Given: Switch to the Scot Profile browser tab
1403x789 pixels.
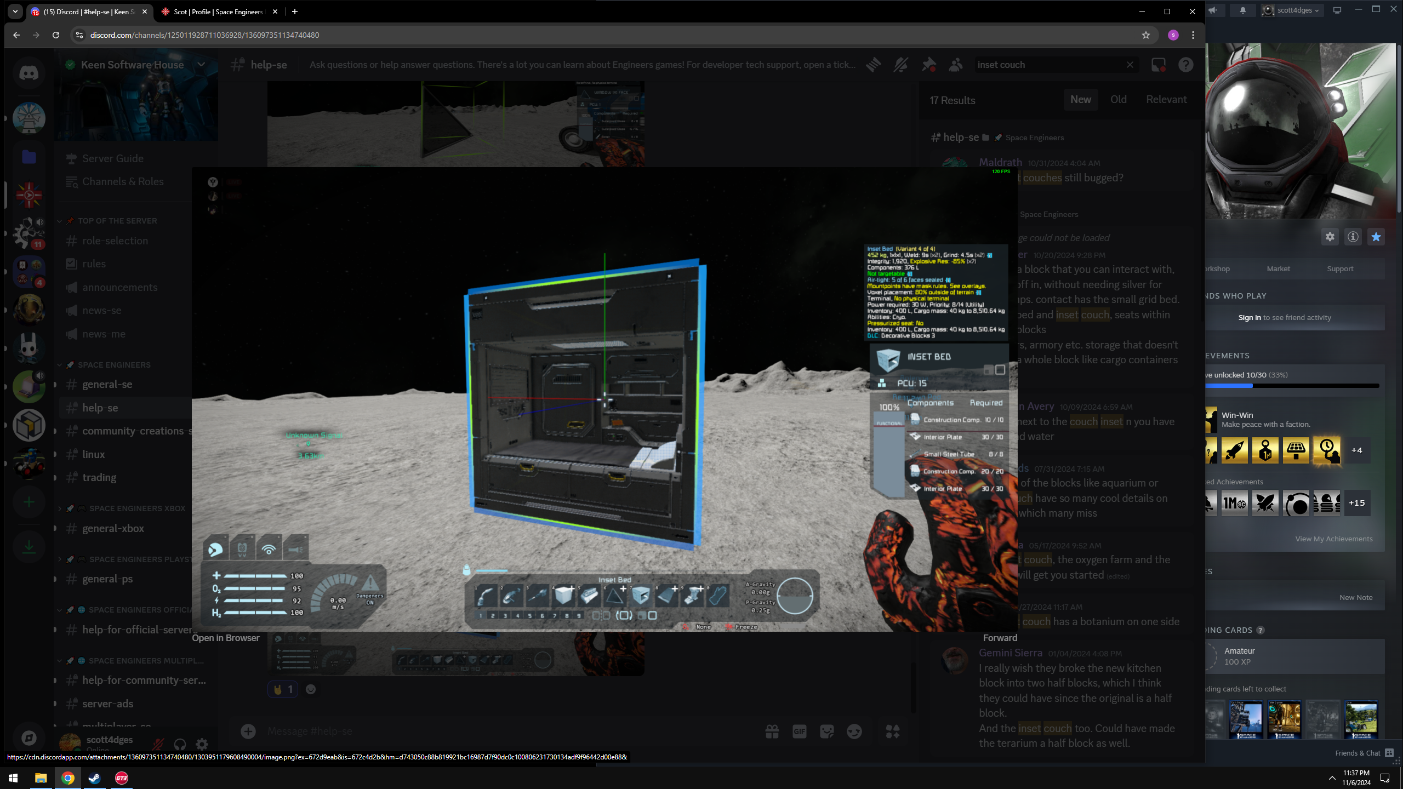Looking at the screenshot, I should coord(218,12).
